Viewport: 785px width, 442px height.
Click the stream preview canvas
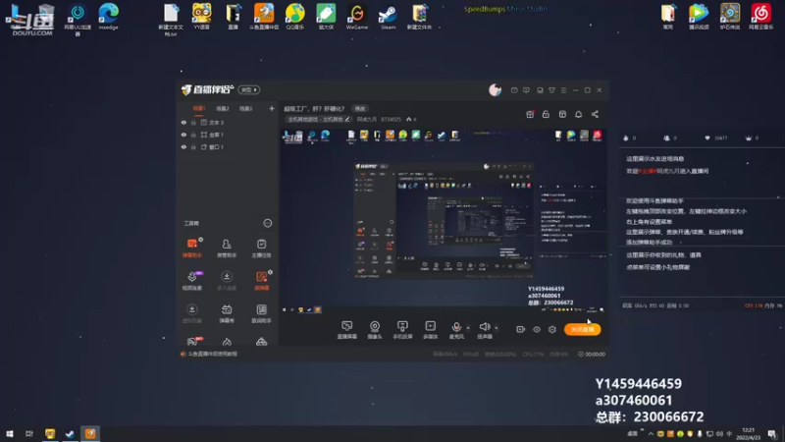tap(443, 222)
